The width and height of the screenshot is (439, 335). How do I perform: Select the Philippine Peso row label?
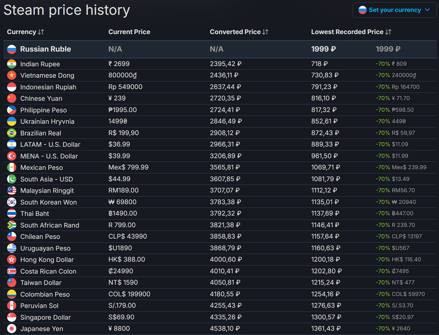coord(43,110)
